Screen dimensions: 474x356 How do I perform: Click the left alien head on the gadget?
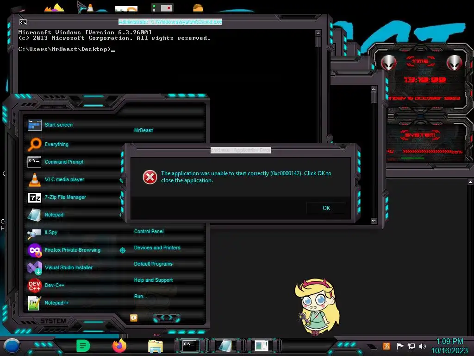388,63
